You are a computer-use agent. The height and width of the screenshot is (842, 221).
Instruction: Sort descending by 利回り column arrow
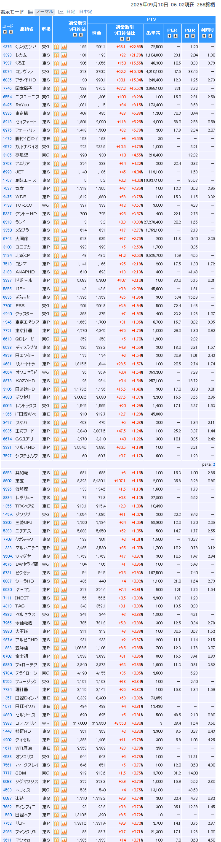[x=209, y=36]
